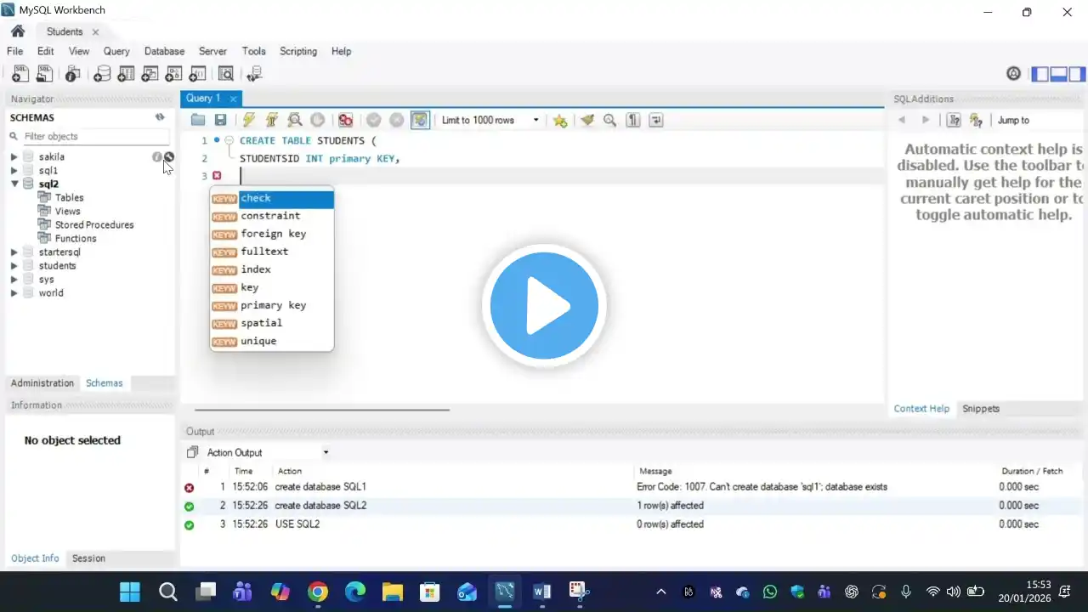Switch to the Session tab
1088x612 pixels.
[x=88, y=558]
